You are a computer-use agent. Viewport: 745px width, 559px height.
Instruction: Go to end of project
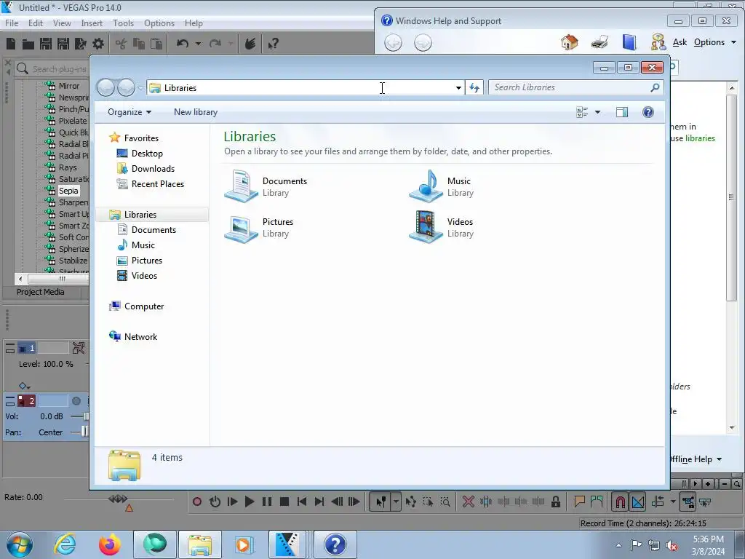click(319, 501)
